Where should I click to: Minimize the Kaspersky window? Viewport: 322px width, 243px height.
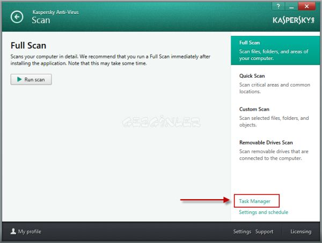(291, 6)
